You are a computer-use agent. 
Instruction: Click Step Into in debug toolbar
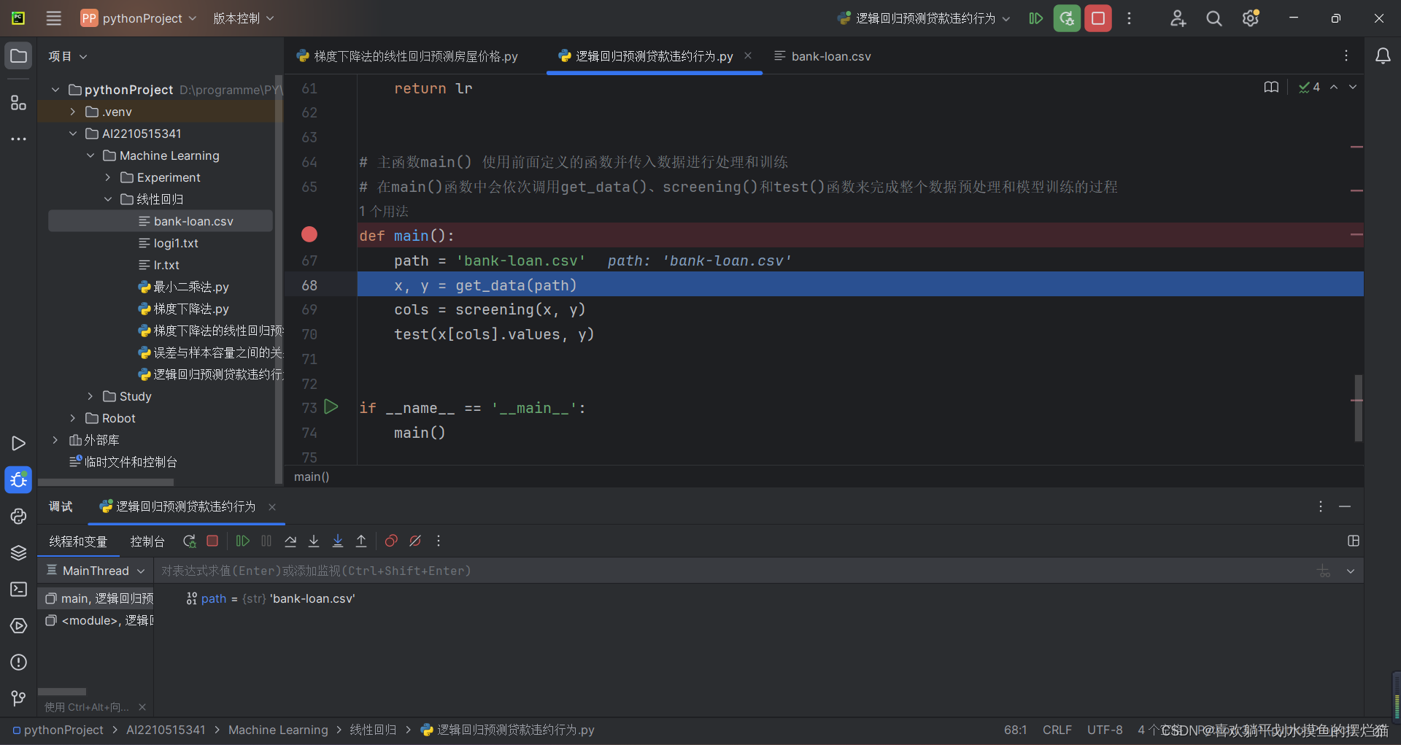click(x=314, y=541)
